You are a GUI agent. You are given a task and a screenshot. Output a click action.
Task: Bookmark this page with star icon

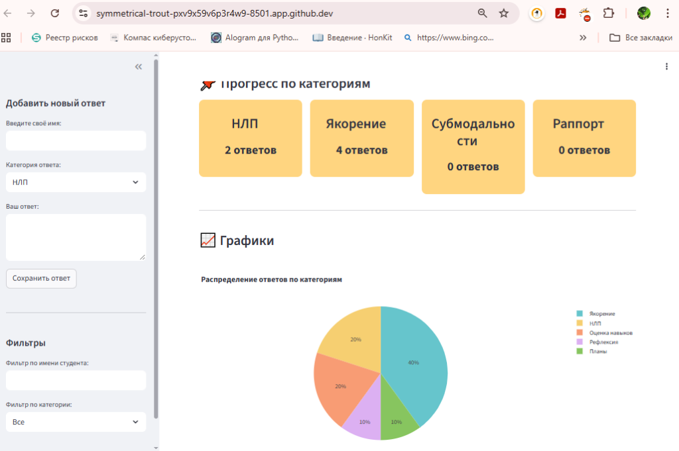point(504,13)
